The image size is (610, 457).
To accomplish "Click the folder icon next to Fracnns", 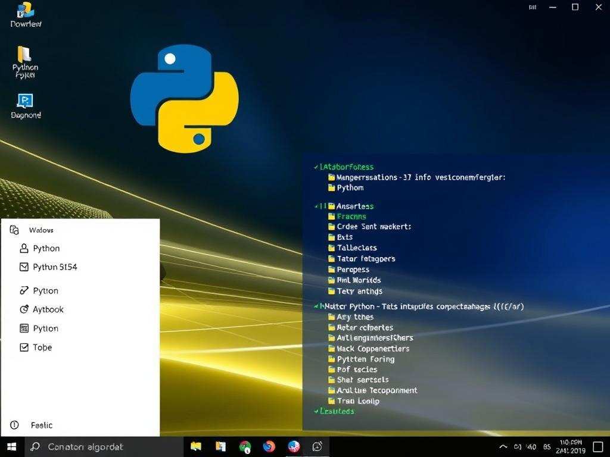I will tap(331, 217).
